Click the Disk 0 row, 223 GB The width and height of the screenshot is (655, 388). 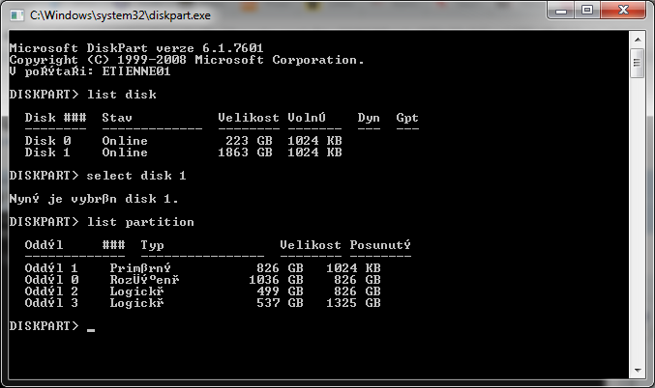(183, 141)
